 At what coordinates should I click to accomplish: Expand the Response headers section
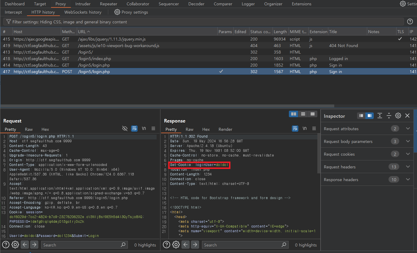(x=408, y=179)
